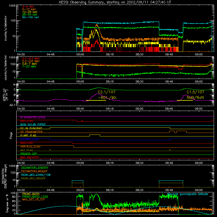Select the raised yellow FLARE_FLAG pulse
This screenshot has width=217, height=217.
(x=95, y=135)
